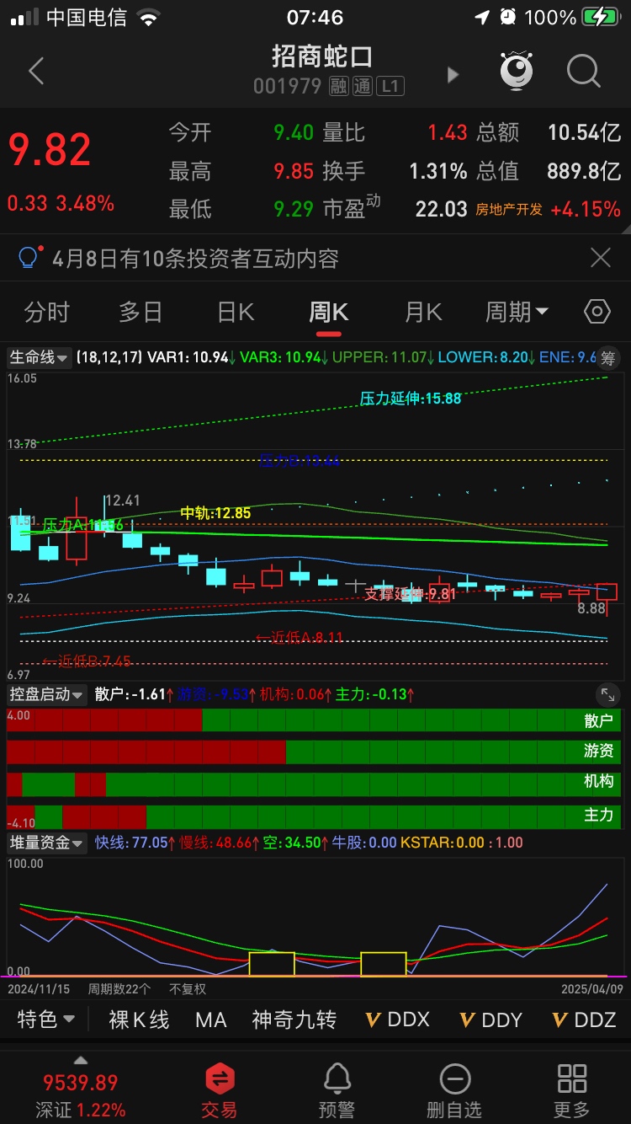Tap the stock title 招商蛇口

(x=322, y=56)
